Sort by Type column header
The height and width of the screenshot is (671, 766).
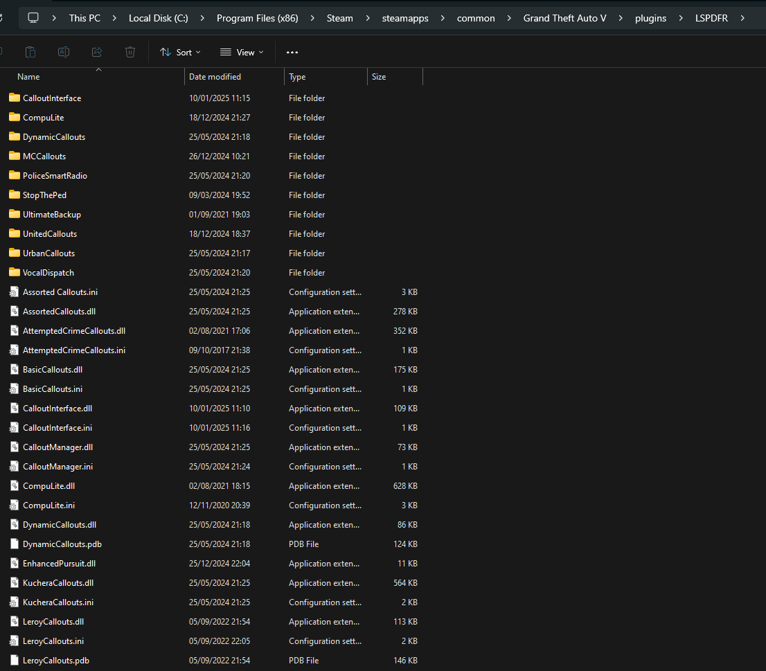pos(297,77)
